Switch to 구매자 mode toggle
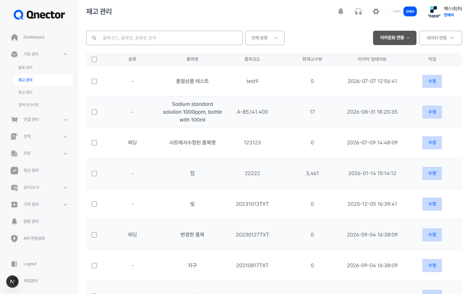The width and height of the screenshot is (470, 294). [397, 11]
